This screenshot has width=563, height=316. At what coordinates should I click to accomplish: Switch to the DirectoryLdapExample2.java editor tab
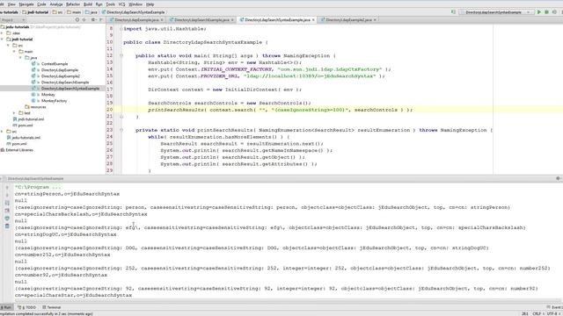coord(348,20)
